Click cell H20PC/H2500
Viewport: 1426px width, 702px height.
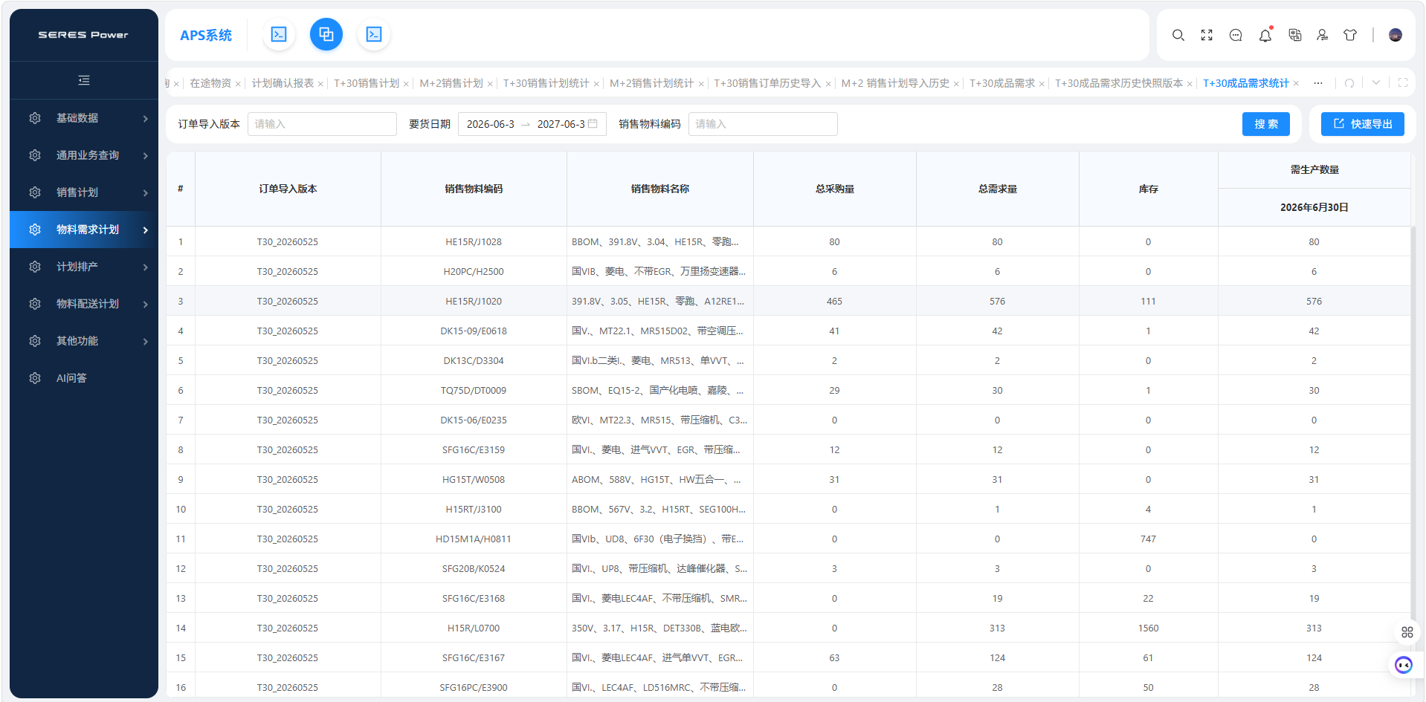(x=474, y=271)
